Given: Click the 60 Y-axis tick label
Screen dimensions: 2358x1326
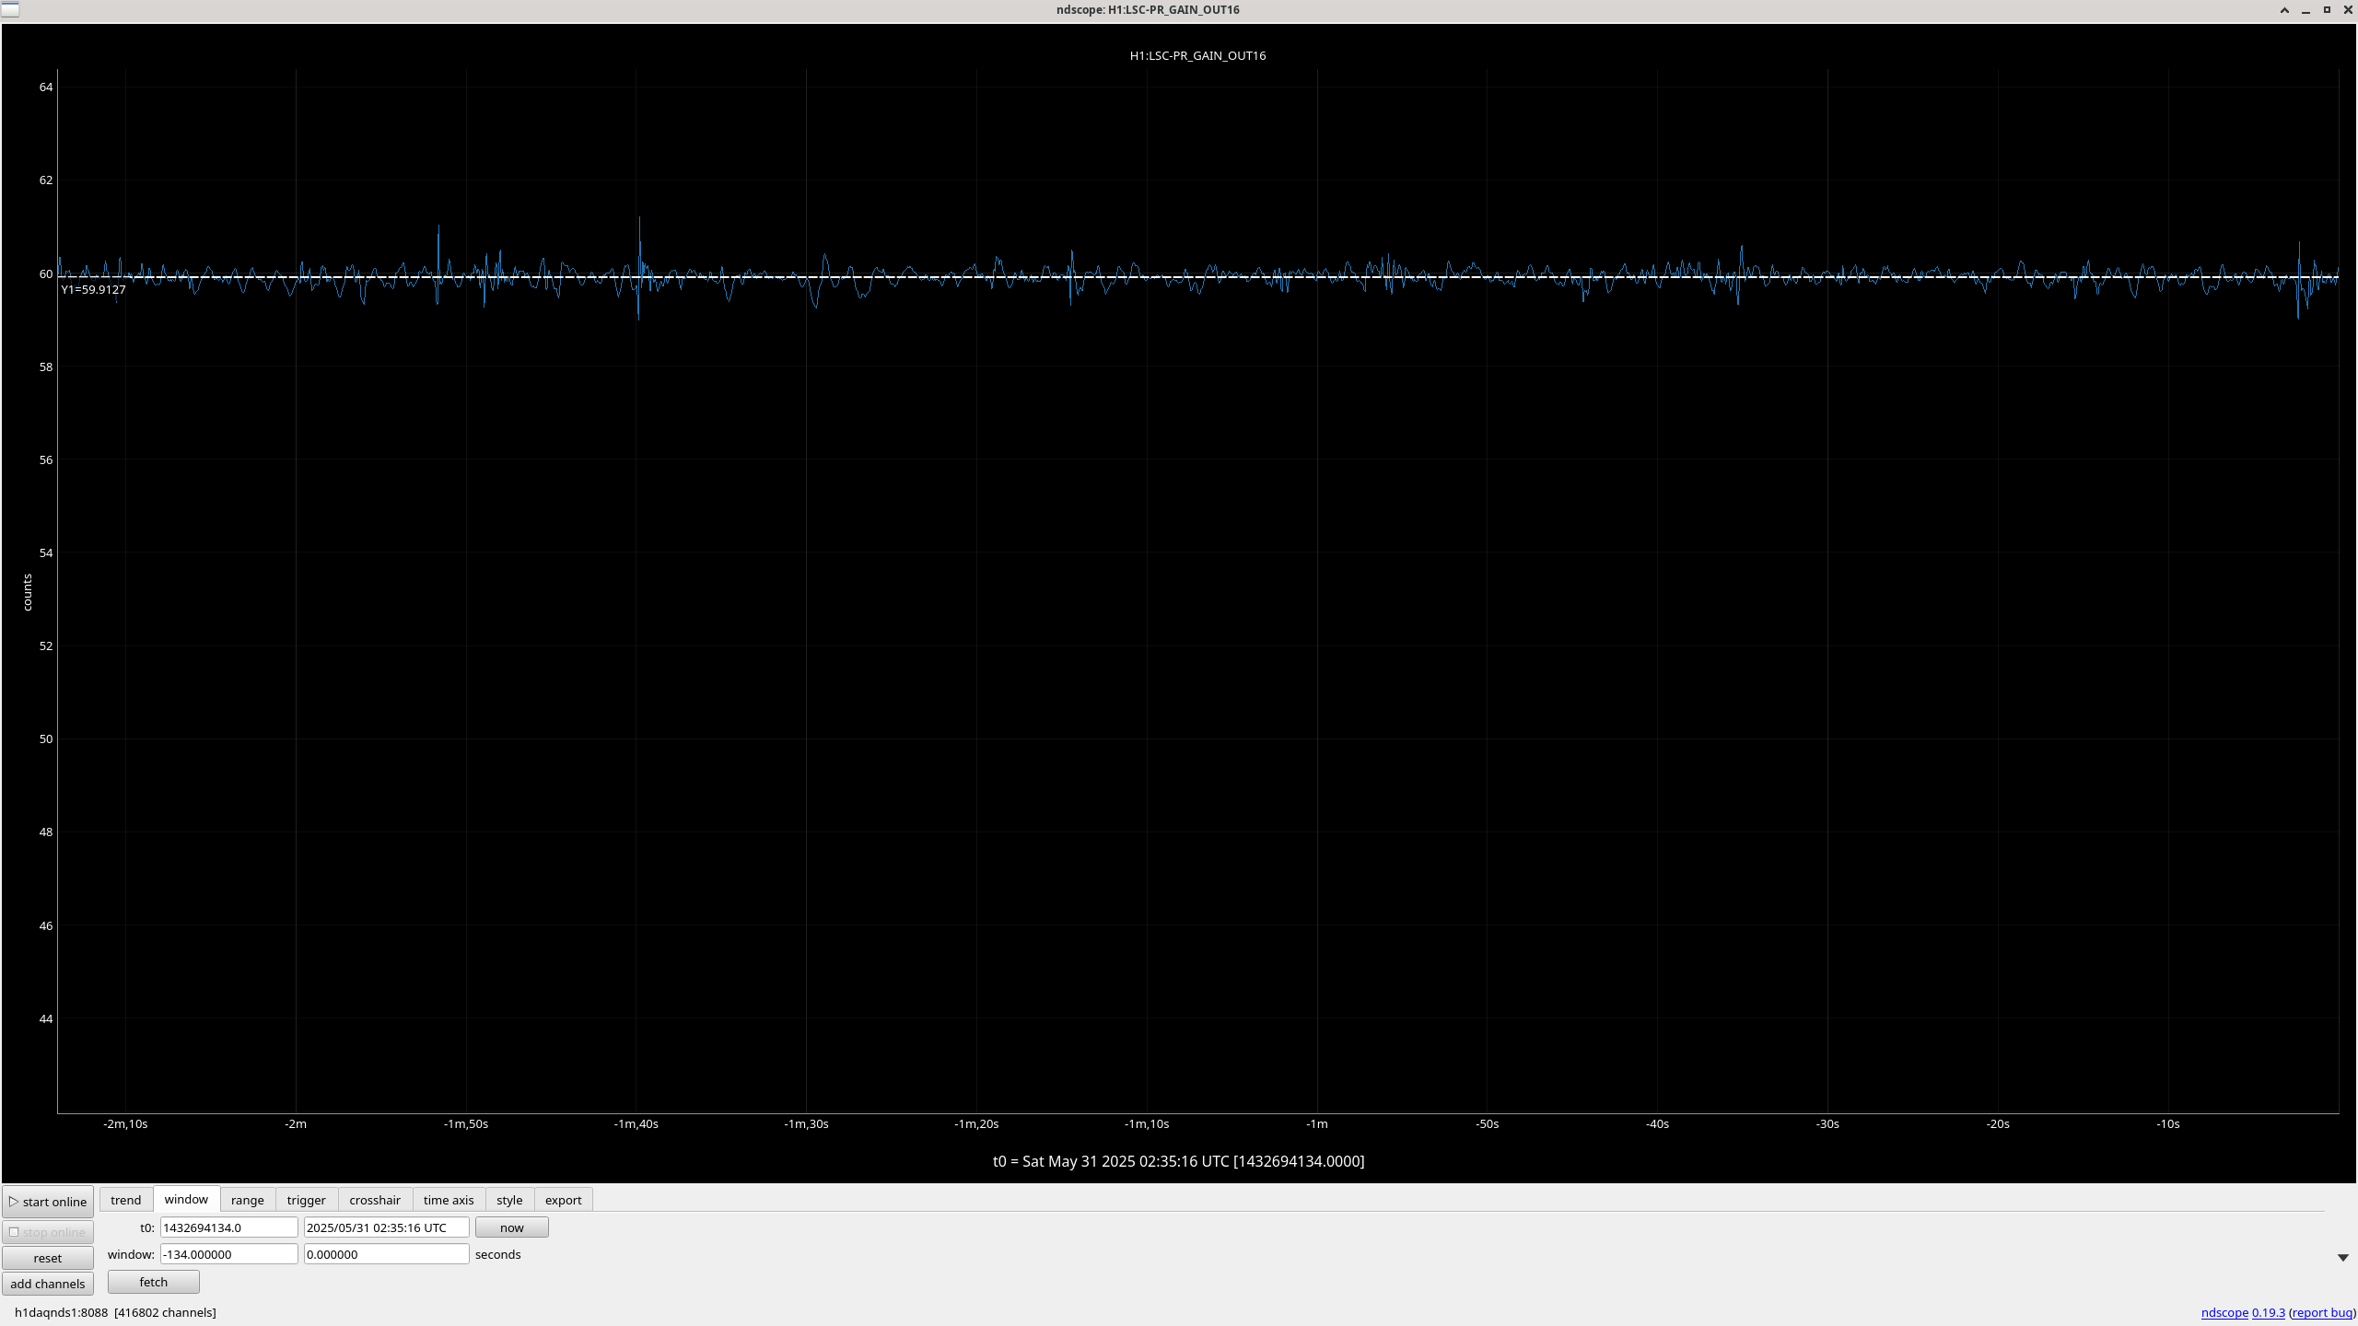Looking at the screenshot, I should click(x=46, y=273).
